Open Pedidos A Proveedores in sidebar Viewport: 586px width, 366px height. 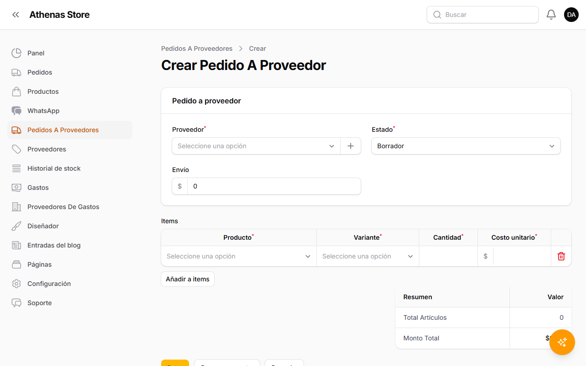[x=70, y=130]
